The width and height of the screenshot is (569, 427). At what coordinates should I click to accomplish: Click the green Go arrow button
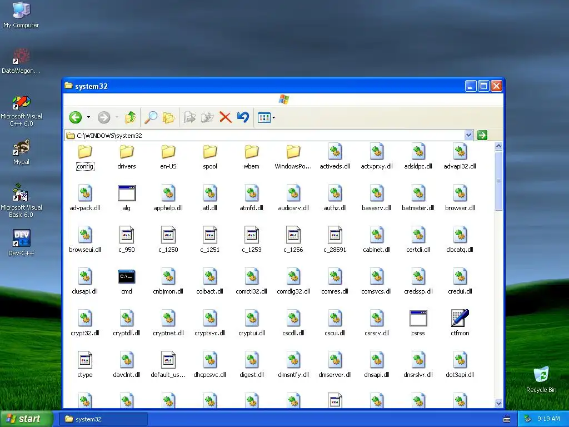coord(482,135)
